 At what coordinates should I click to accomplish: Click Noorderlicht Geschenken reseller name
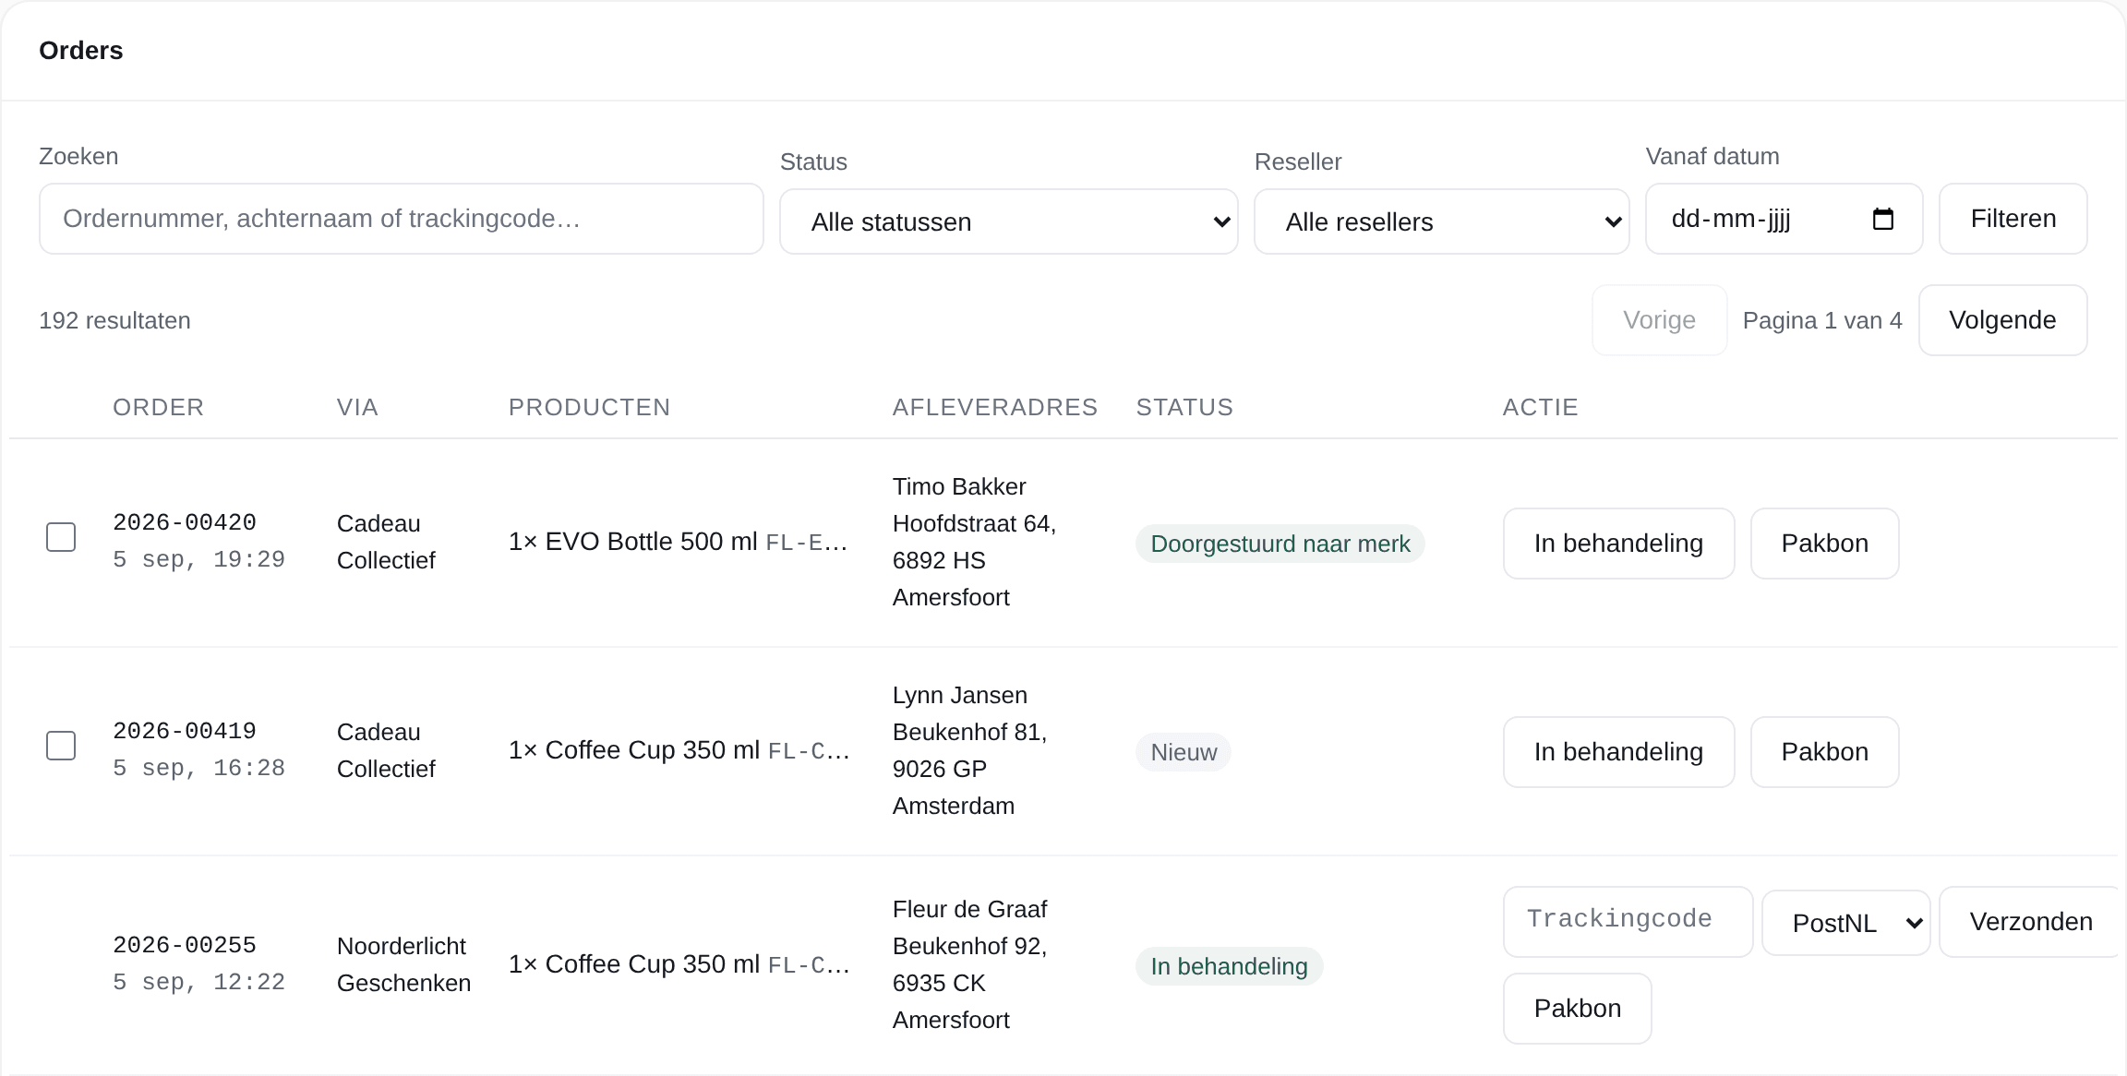point(403,964)
